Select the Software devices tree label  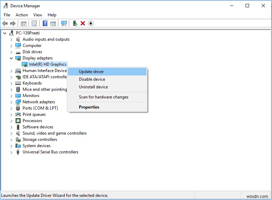(x=38, y=127)
